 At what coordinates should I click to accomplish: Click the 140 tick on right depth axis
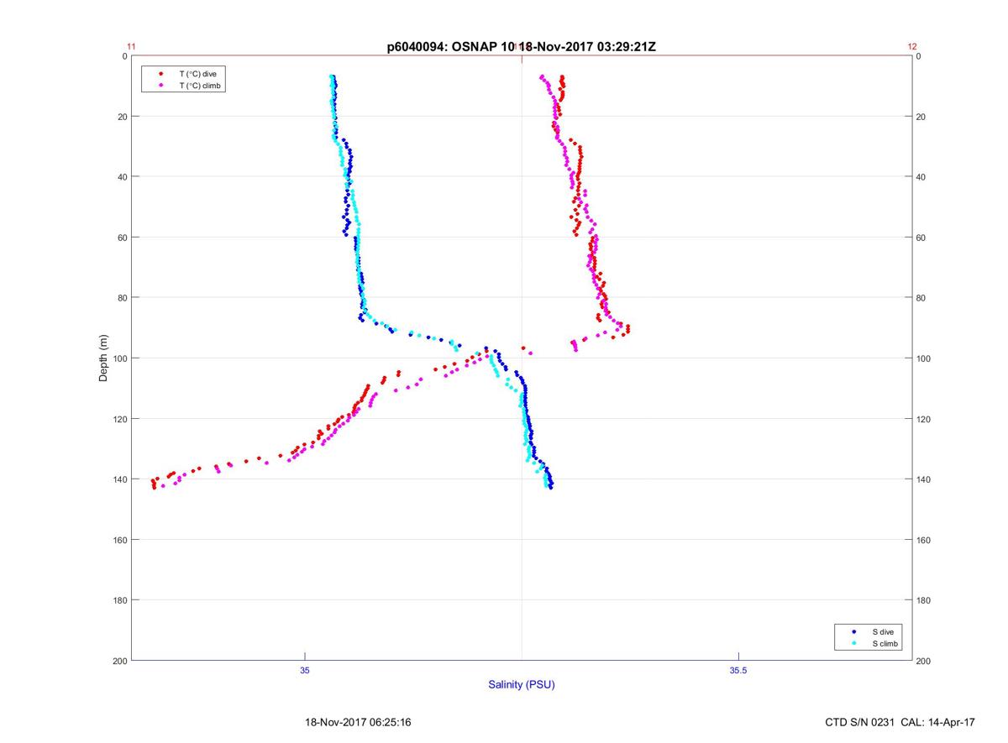coord(924,479)
